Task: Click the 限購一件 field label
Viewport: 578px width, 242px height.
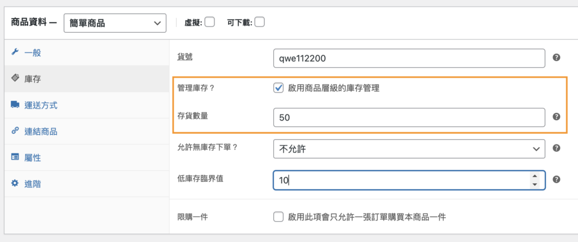Action: [x=193, y=217]
